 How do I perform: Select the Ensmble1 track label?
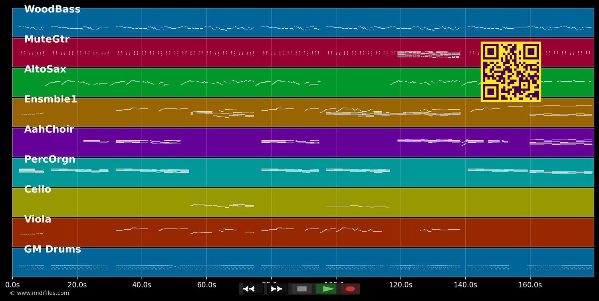[51, 99]
